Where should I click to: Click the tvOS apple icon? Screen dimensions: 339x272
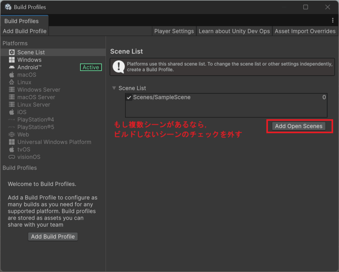click(x=12, y=149)
